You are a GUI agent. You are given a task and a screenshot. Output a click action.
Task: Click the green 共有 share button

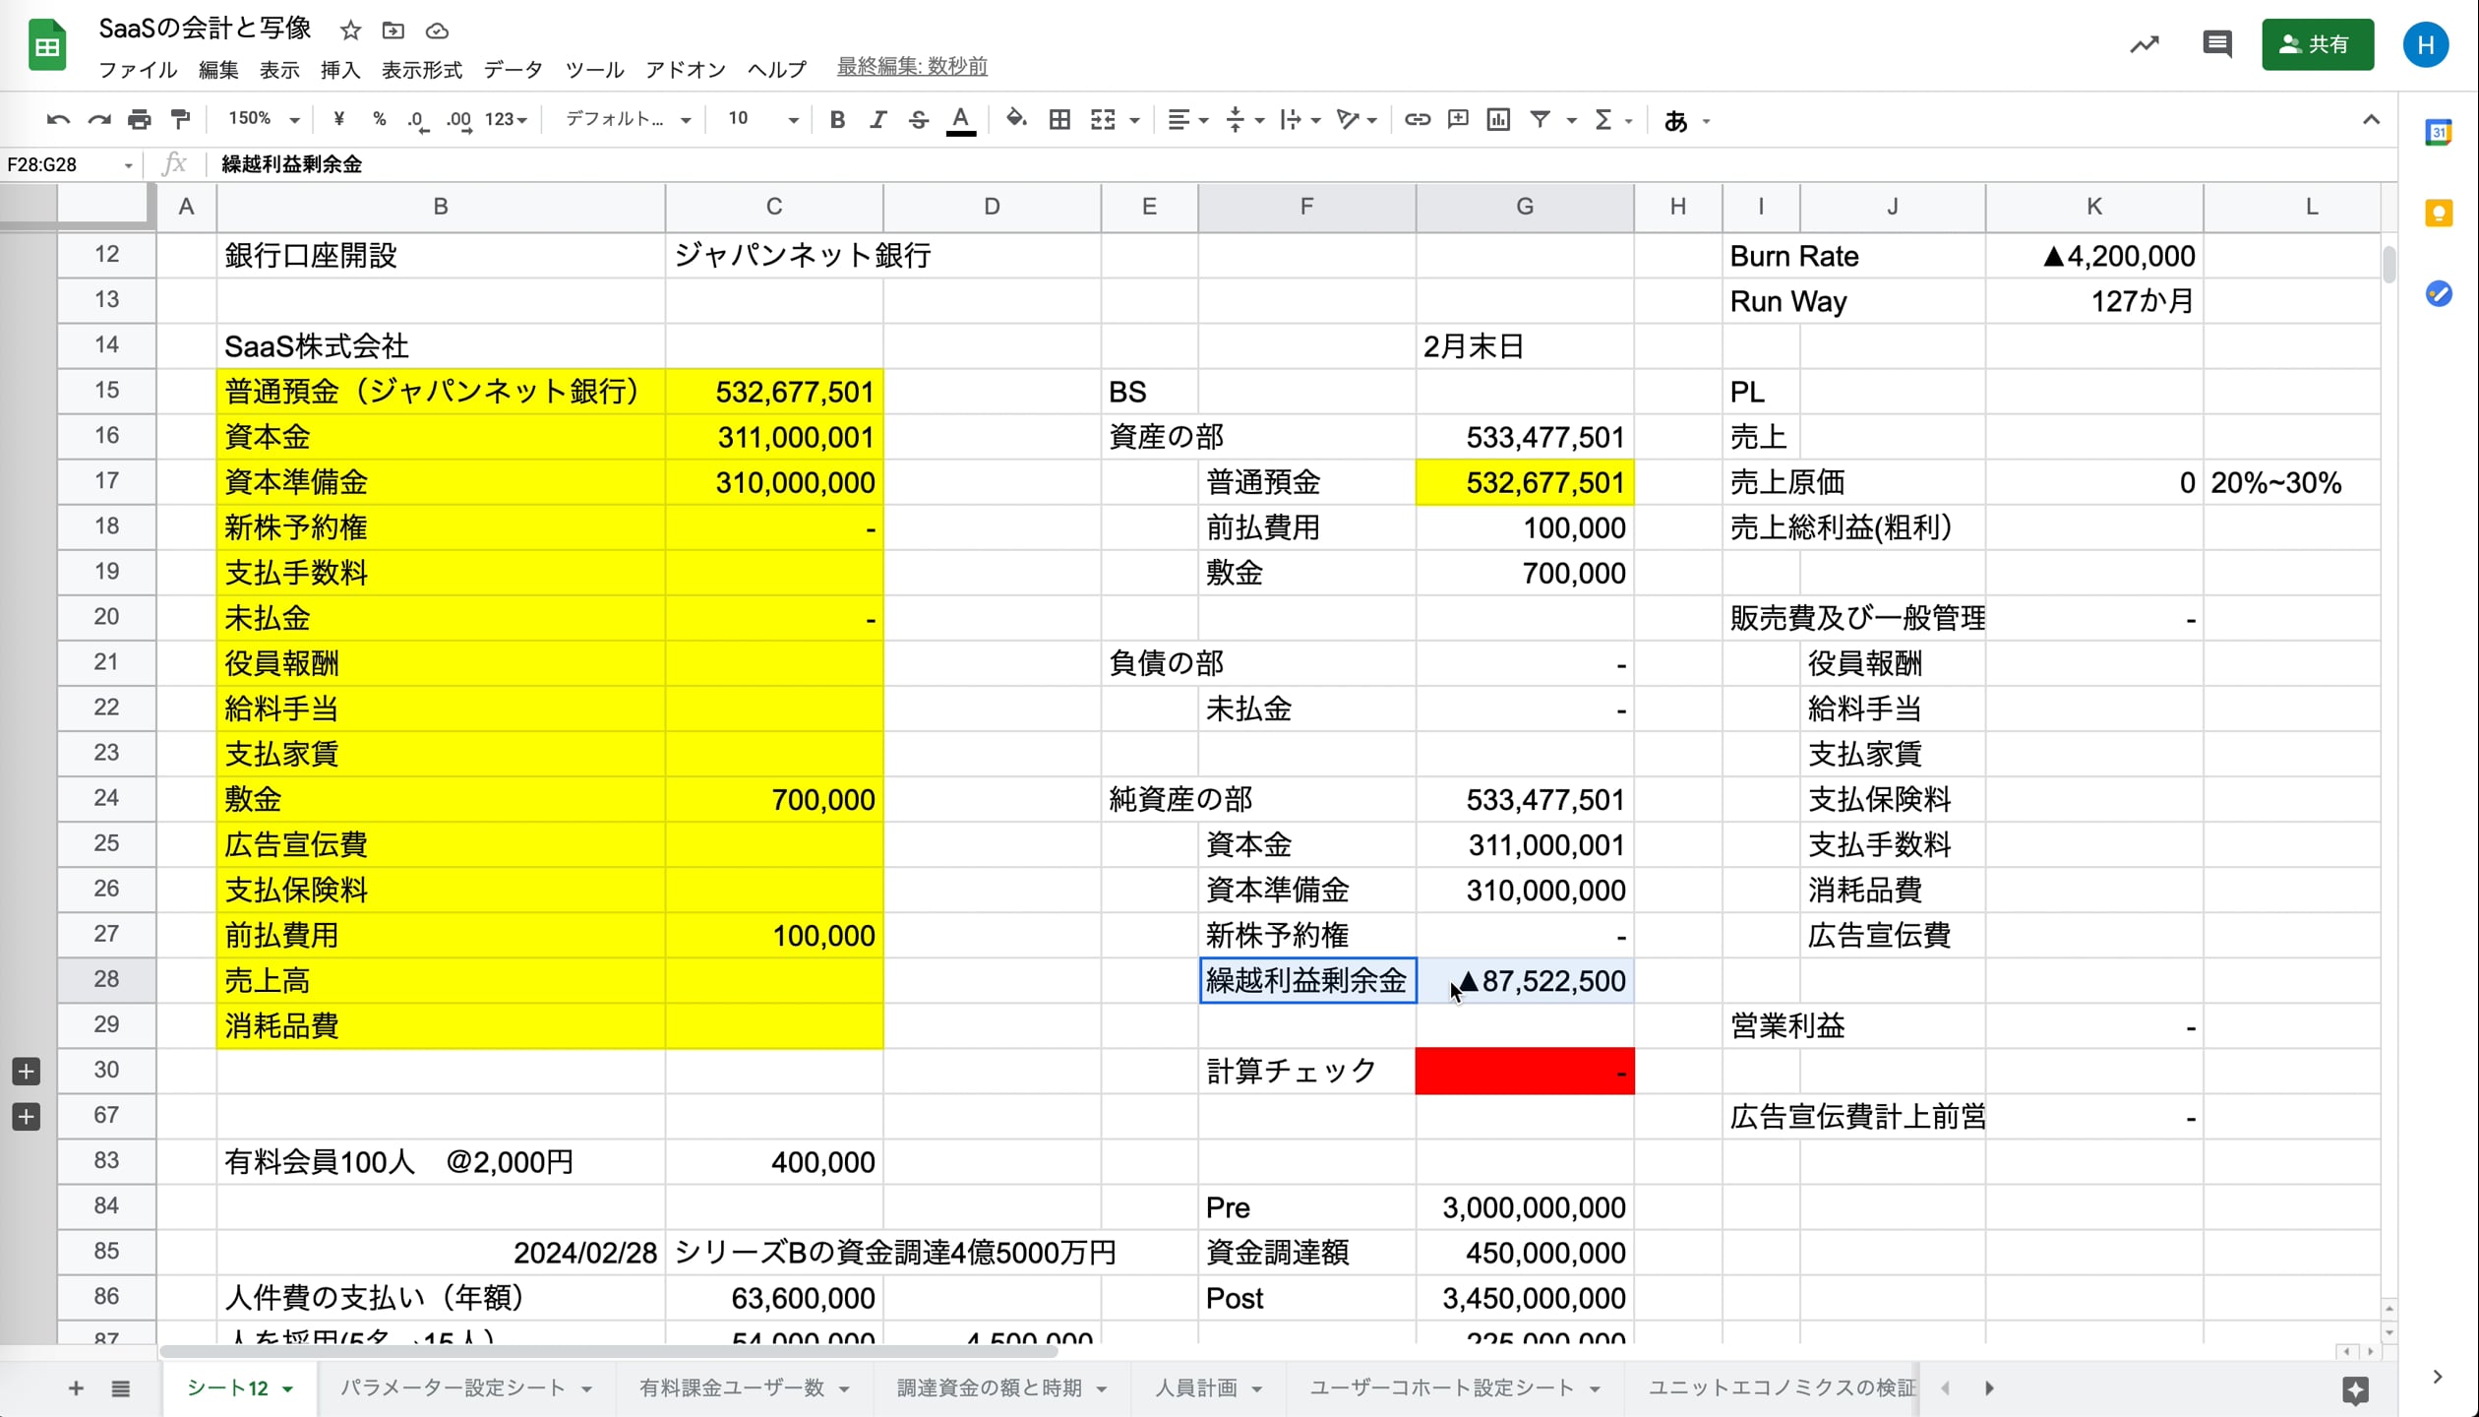[2317, 44]
